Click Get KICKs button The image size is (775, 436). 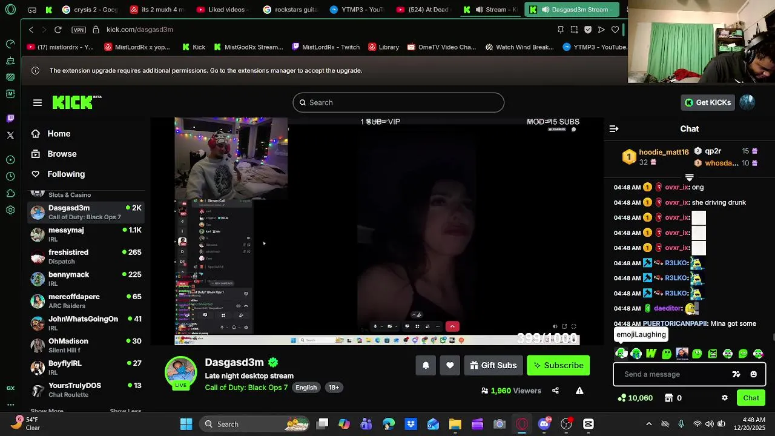pyautogui.click(x=708, y=102)
